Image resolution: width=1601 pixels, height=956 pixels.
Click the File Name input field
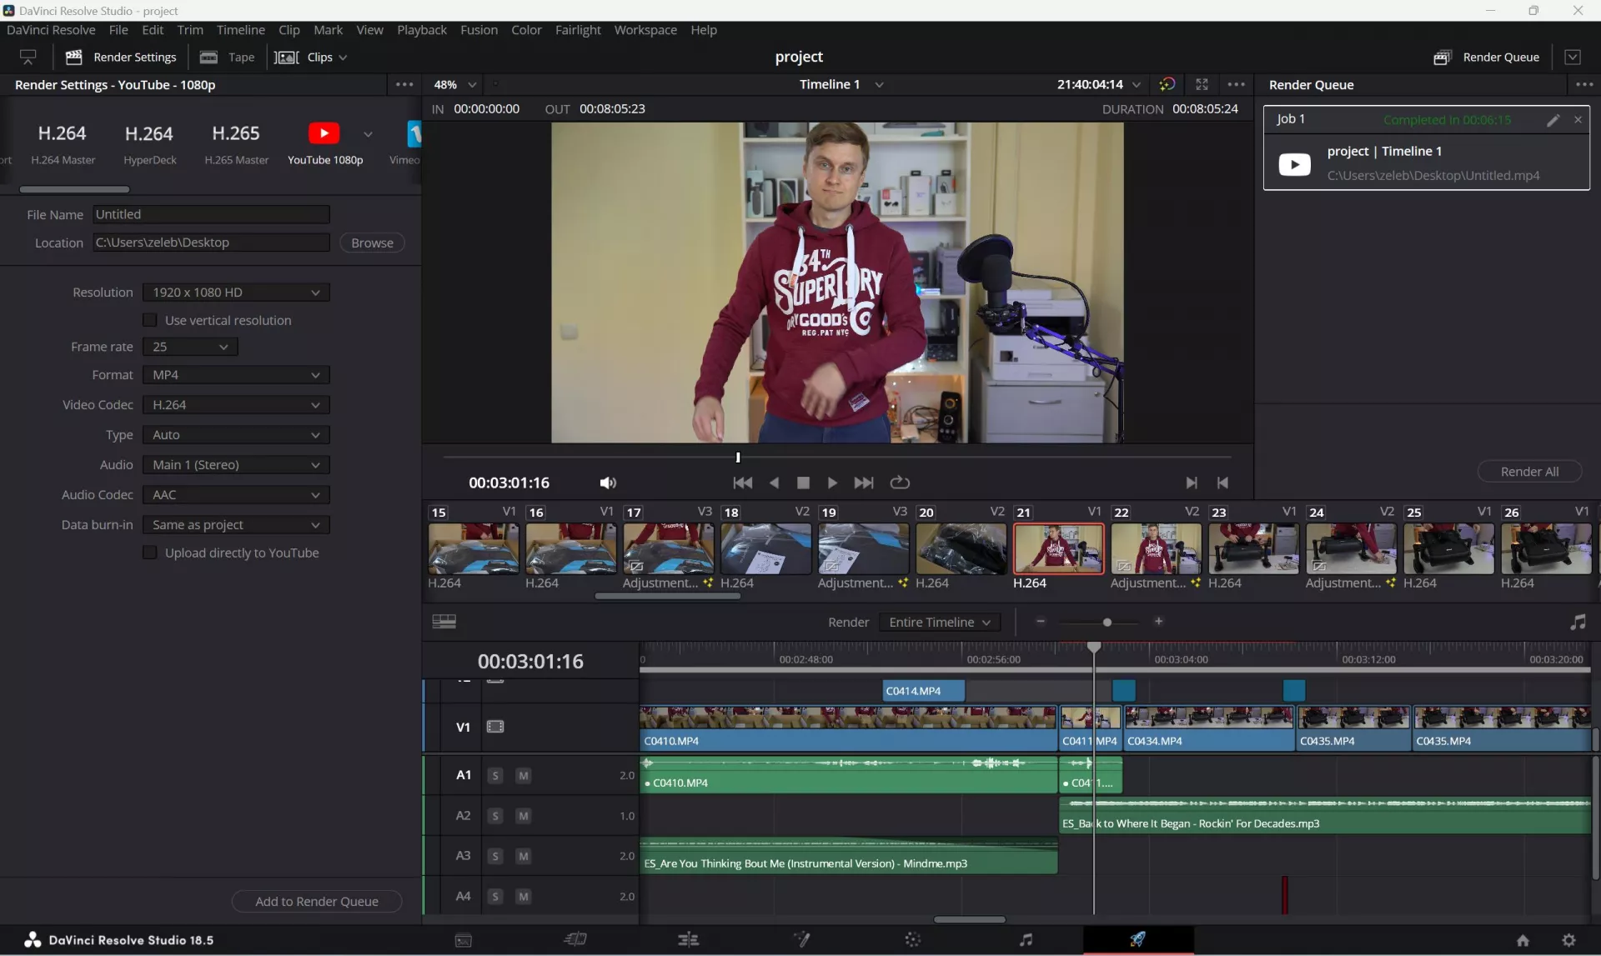[211, 214]
